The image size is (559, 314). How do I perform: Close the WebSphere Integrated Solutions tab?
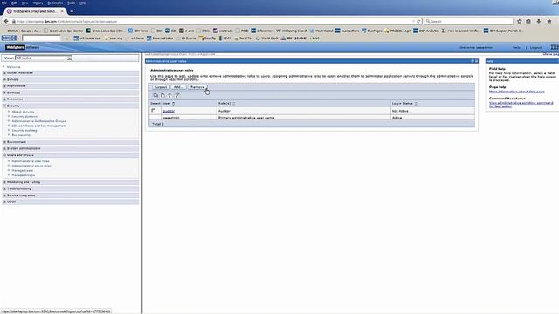point(62,11)
